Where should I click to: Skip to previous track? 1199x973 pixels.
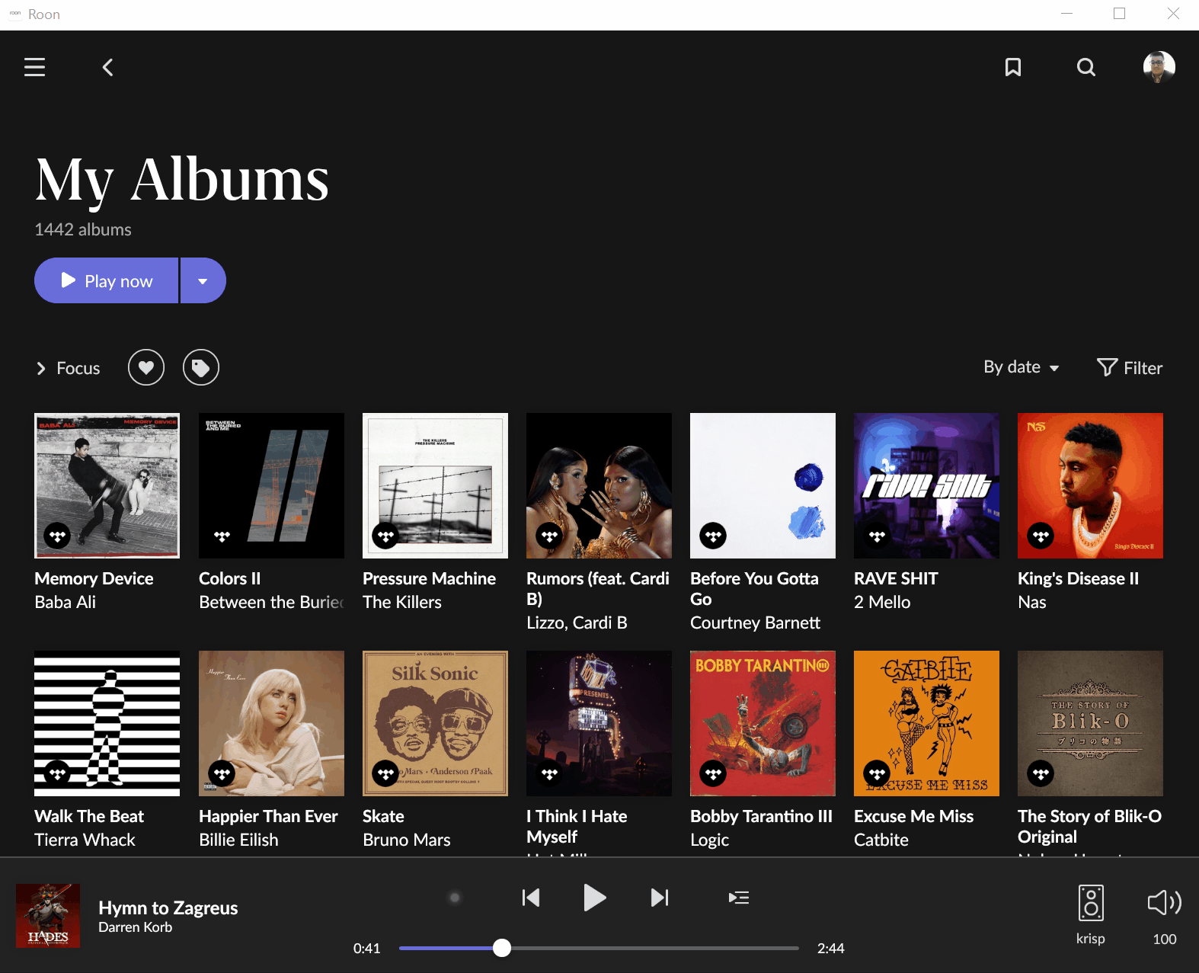531,898
